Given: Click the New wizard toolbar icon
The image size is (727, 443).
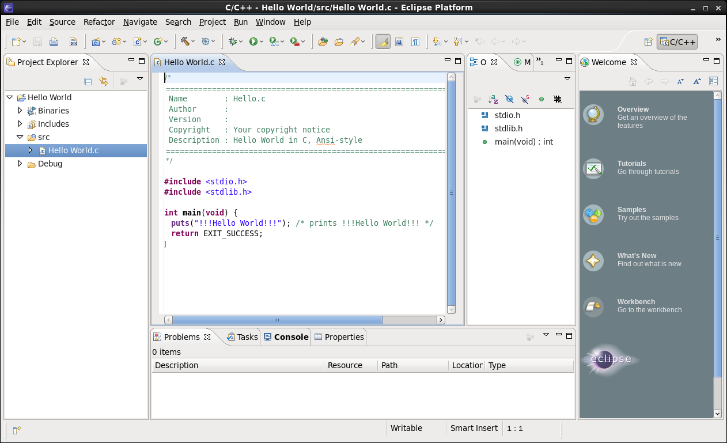Looking at the screenshot, I should [x=16, y=41].
